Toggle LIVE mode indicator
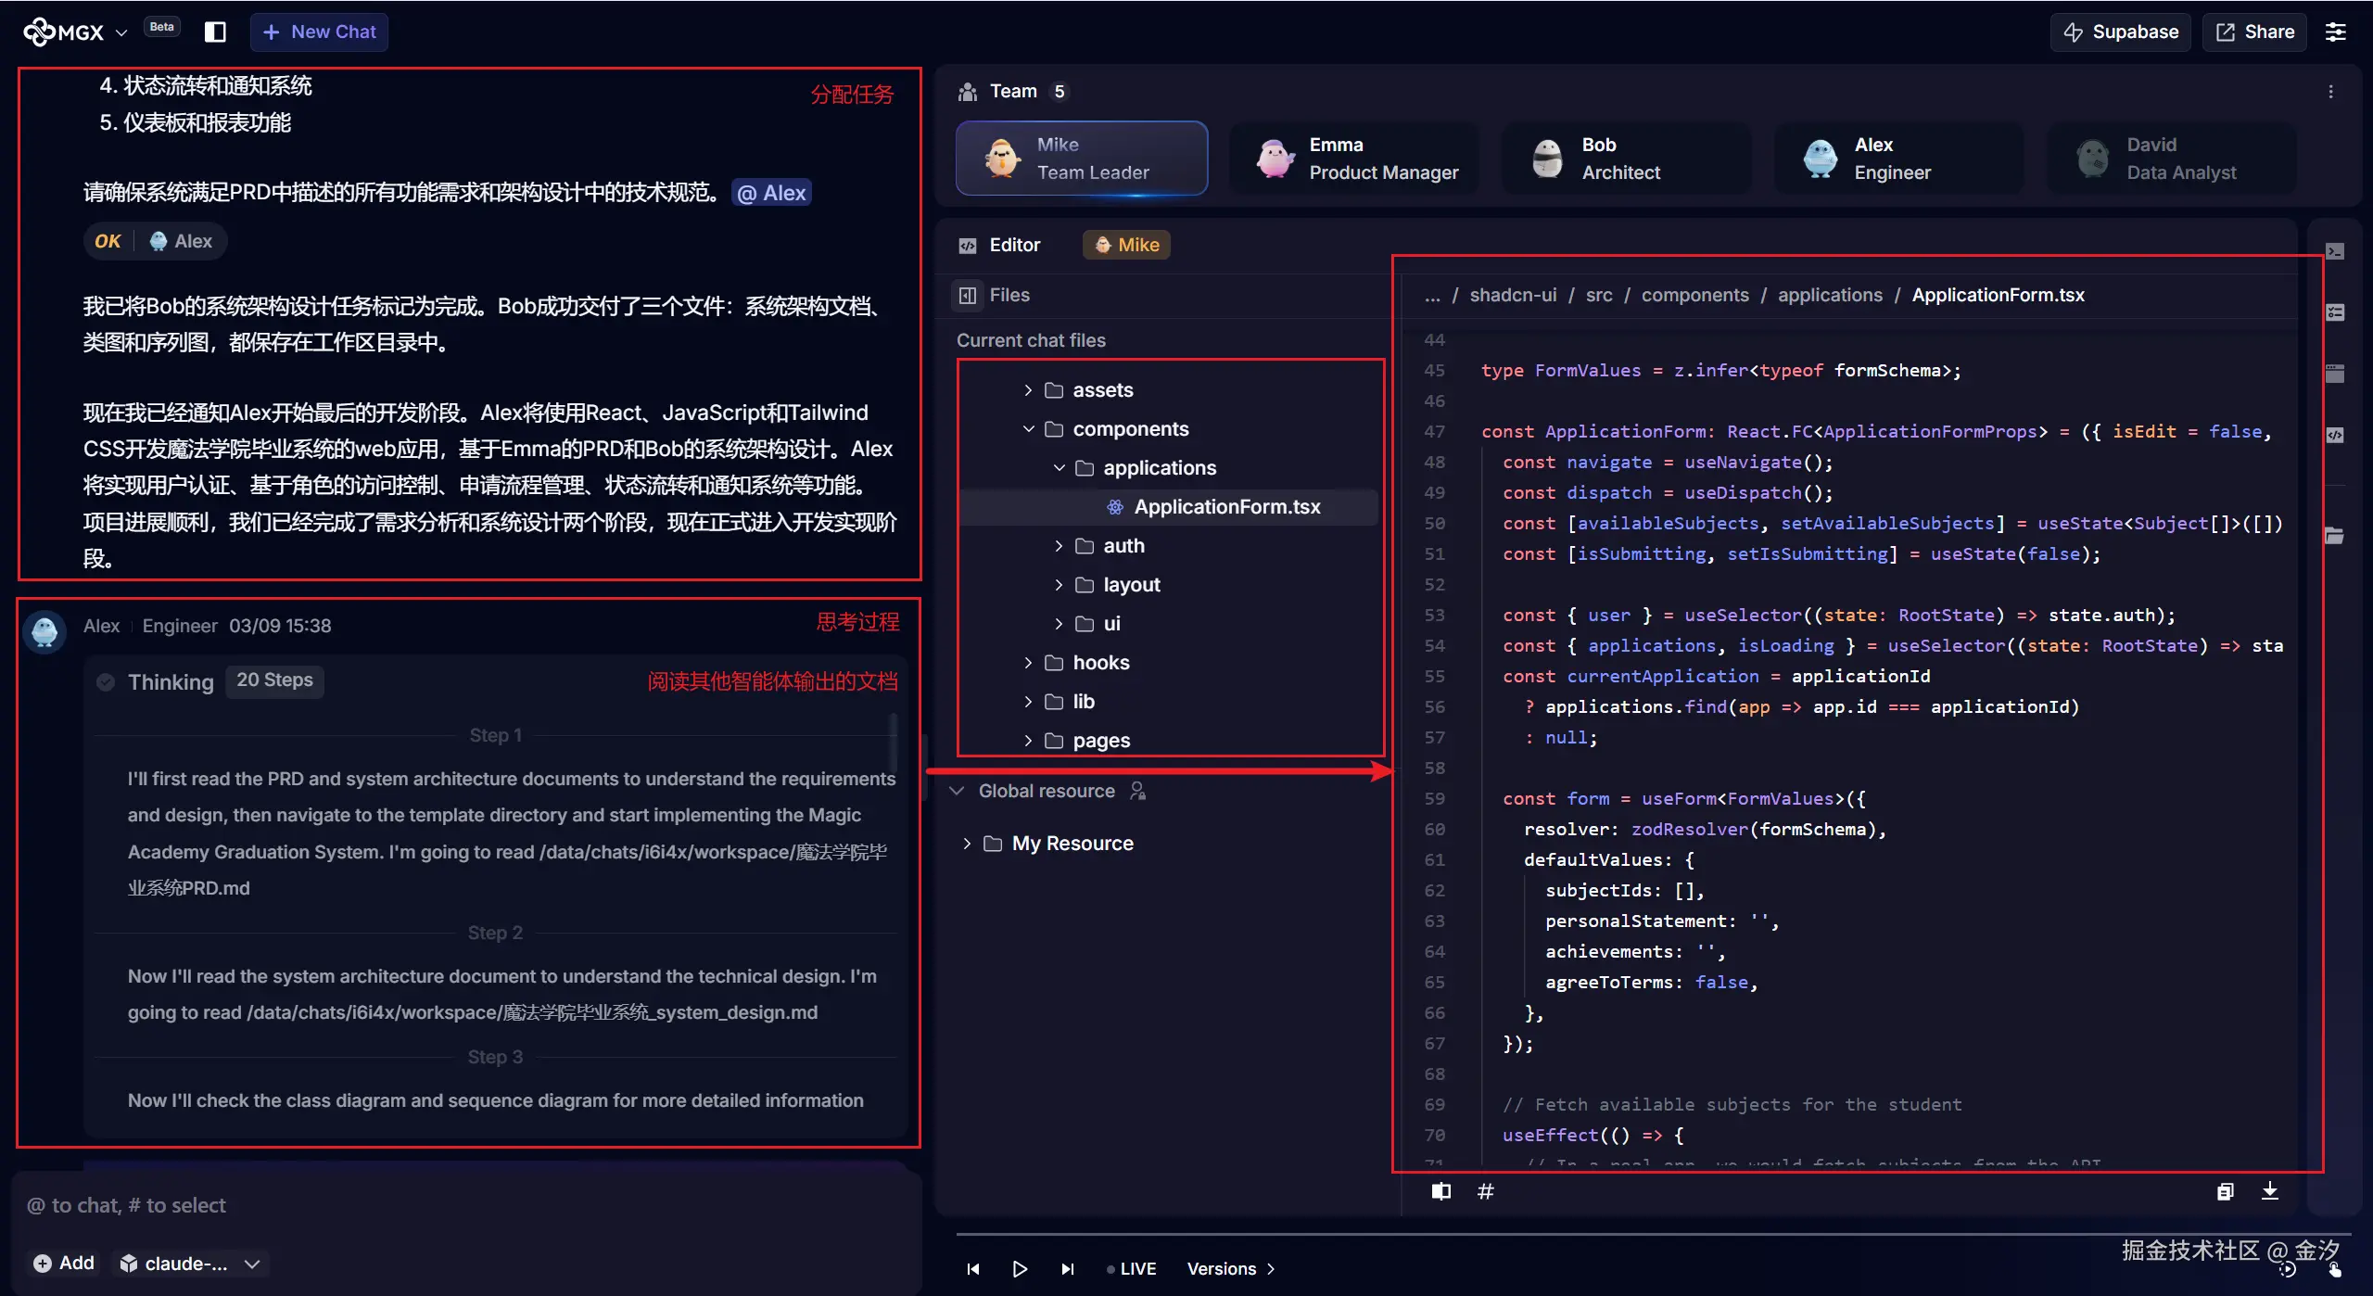The width and height of the screenshot is (2373, 1296). point(1132,1268)
